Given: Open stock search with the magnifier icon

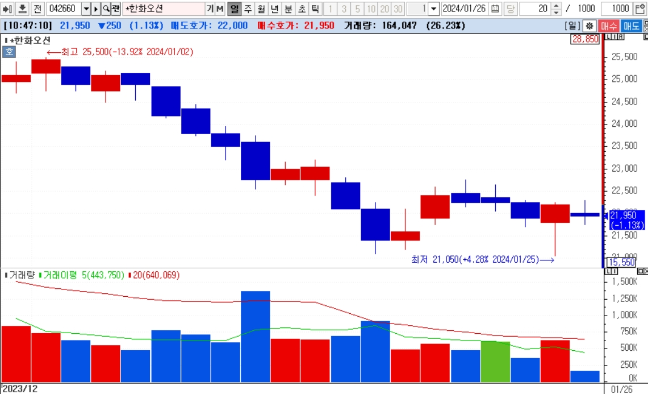Looking at the screenshot, I should click(106, 9).
